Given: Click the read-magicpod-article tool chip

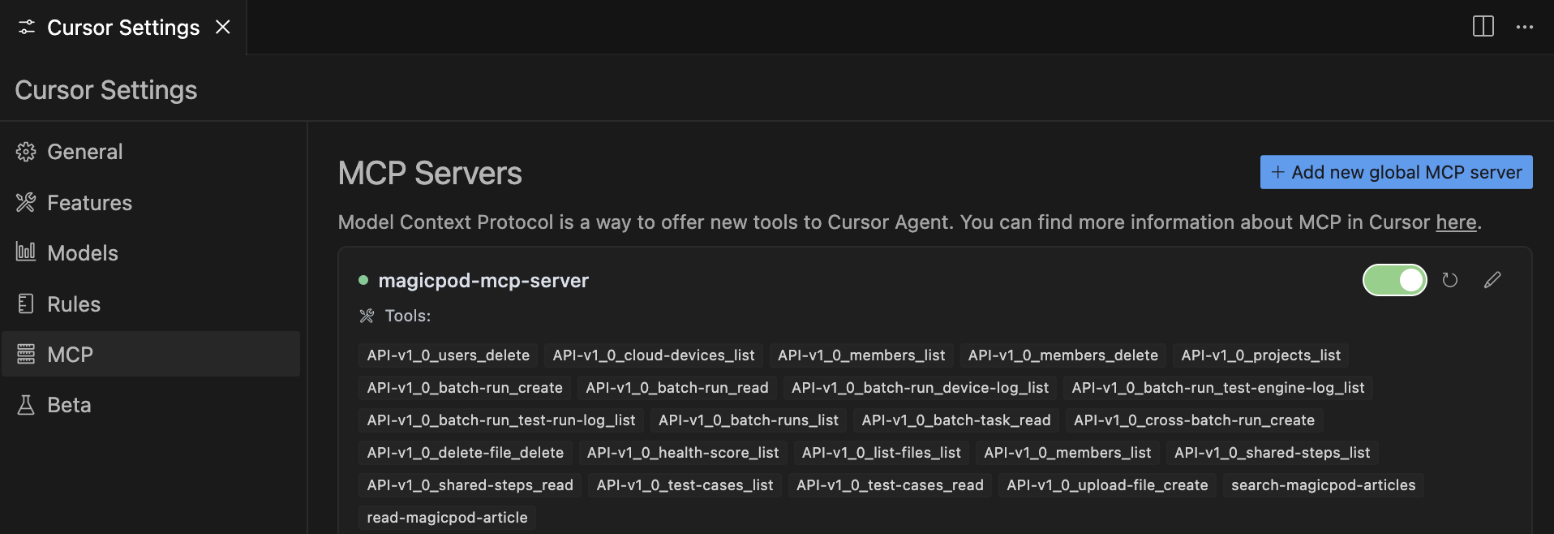Looking at the screenshot, I should [447, 518].
